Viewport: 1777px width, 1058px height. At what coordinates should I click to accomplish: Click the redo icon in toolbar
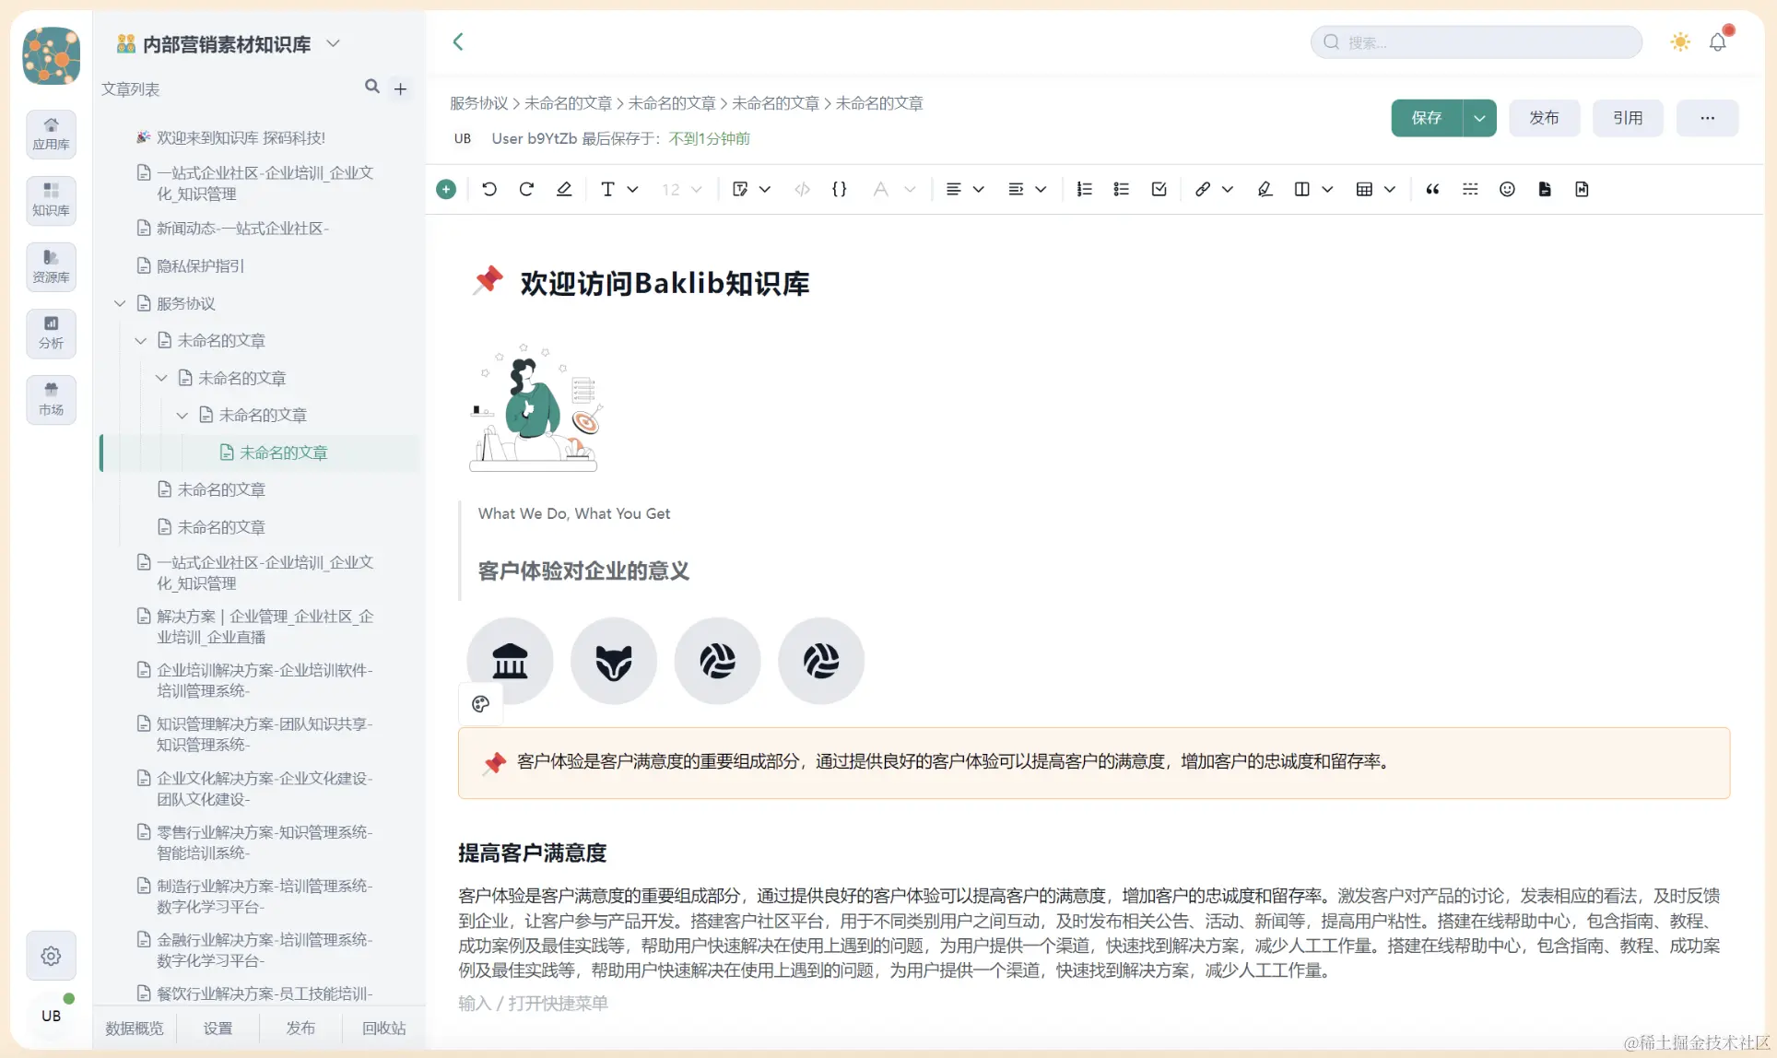[526, 189]
